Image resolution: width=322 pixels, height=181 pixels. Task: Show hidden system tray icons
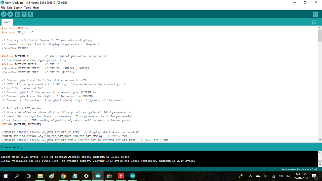pos(250,176)
